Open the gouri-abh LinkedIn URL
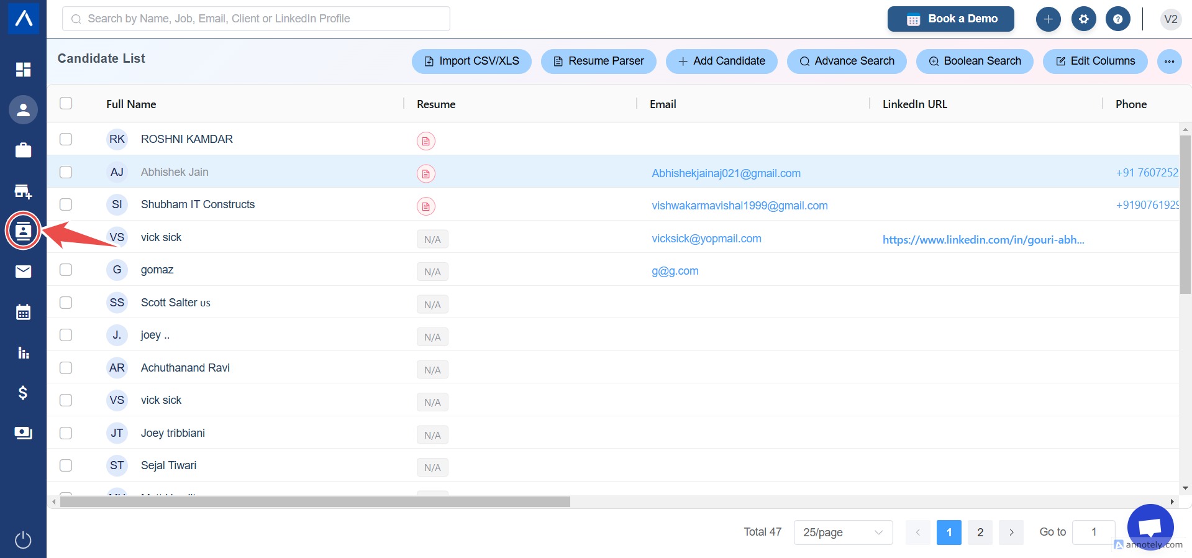The width and height of the screenshot is (1192, 558). tap(983, 240)
